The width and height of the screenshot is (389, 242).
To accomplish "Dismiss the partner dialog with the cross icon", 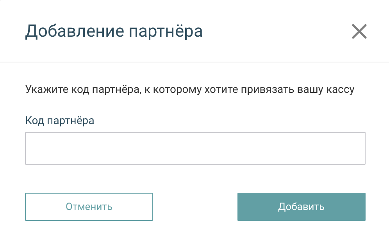I will tap(359, 31).
